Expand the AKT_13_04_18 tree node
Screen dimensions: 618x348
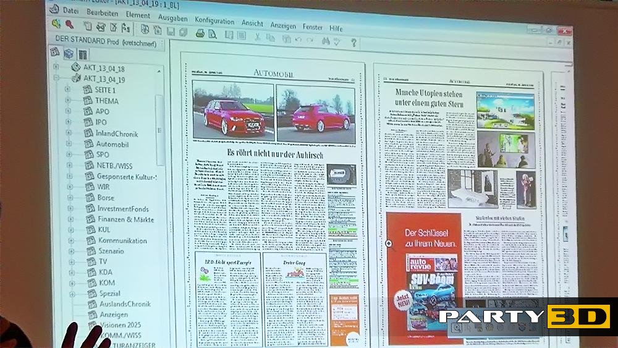pos(56,67)
